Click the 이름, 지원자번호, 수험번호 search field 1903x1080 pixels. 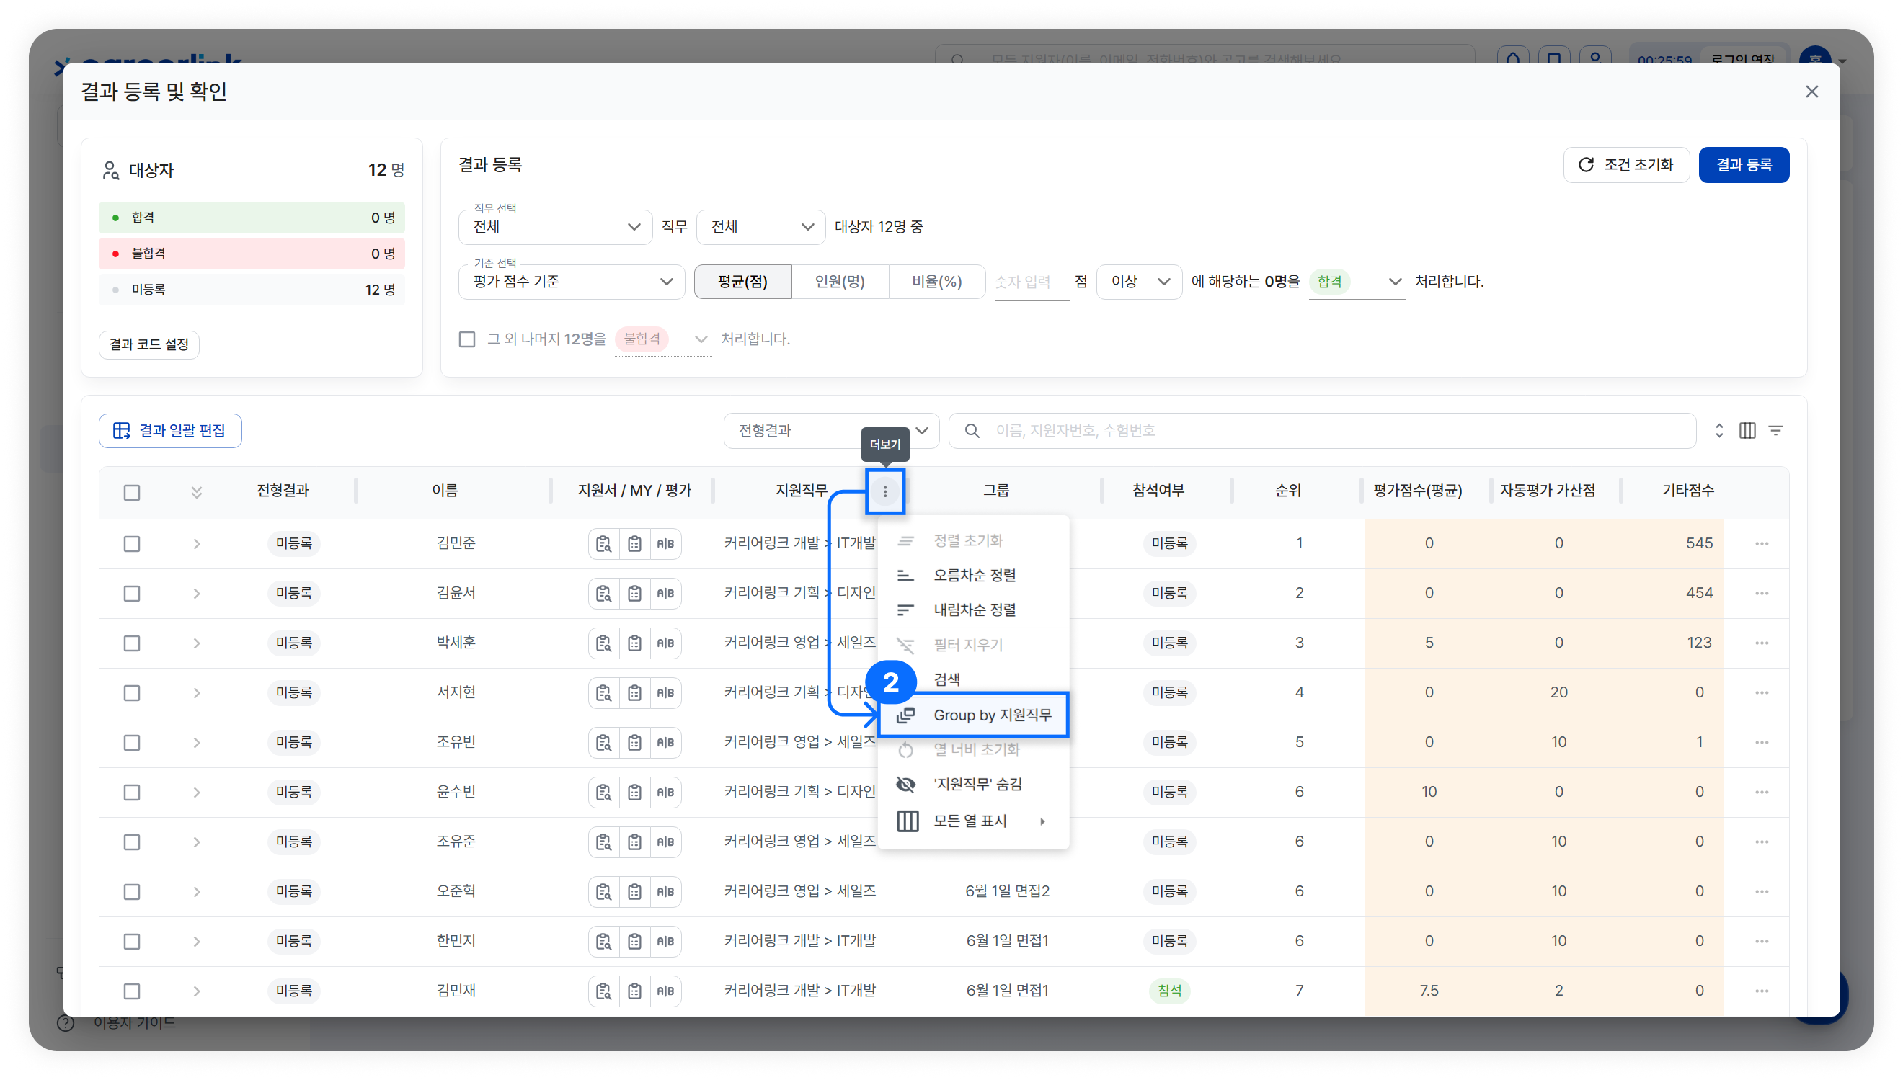pos(1322,430)
